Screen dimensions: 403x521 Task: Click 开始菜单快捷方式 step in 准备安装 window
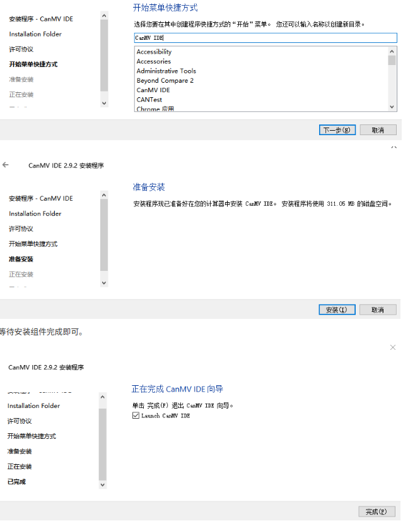[x=33, y=244]
